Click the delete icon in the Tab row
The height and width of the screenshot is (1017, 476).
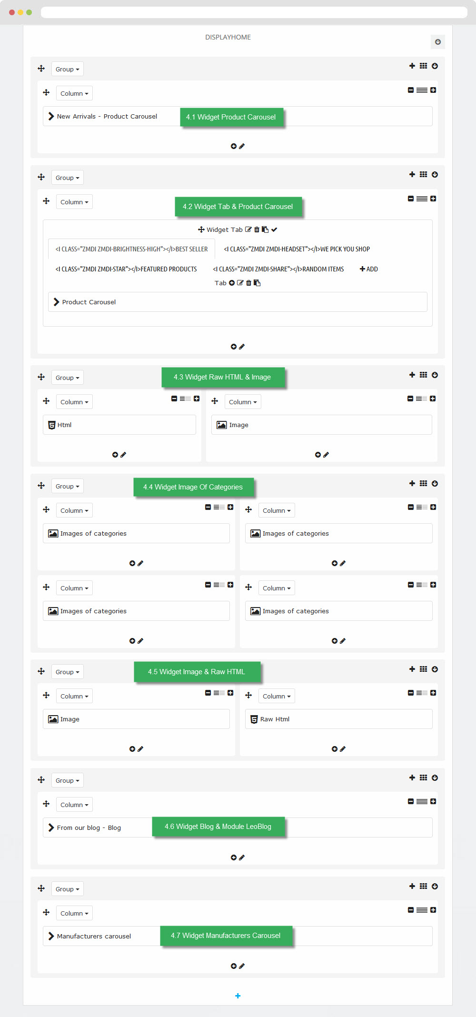point(248,283)
